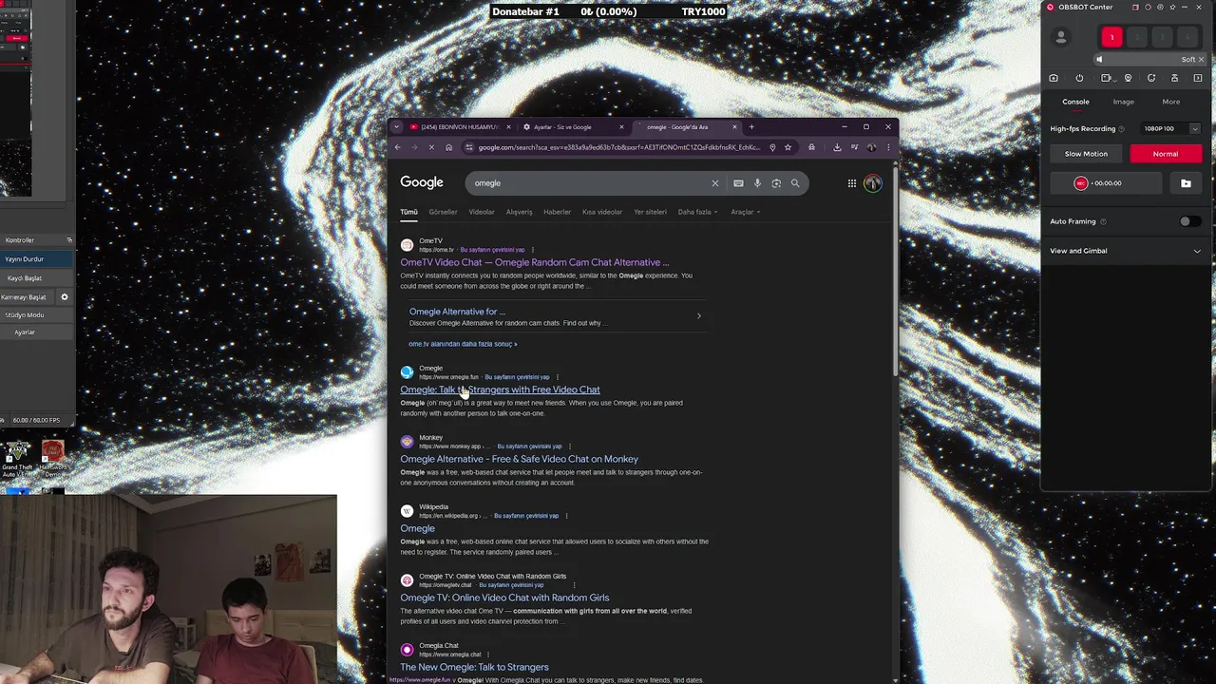This screenshot has height=684, width=1216.
Task: Click the OBSBOT gimbal reset icon
Action: (x=1151, y=78)
